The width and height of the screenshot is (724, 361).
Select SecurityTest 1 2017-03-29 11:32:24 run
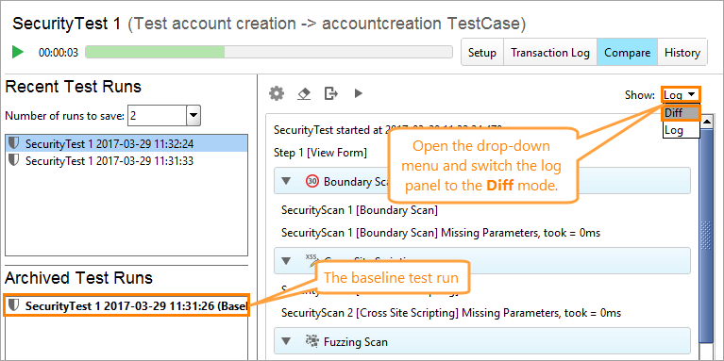[126, 144]
